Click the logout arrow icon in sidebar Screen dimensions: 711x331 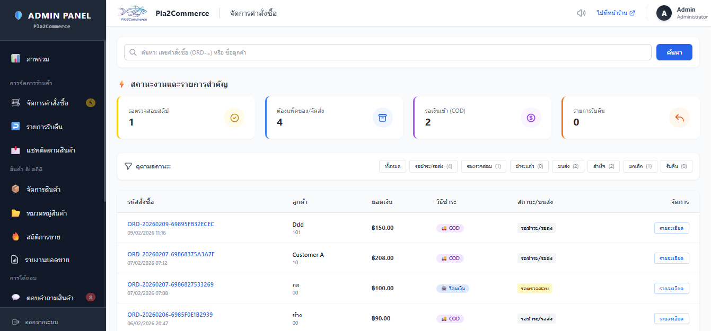[x=15, y=322]
